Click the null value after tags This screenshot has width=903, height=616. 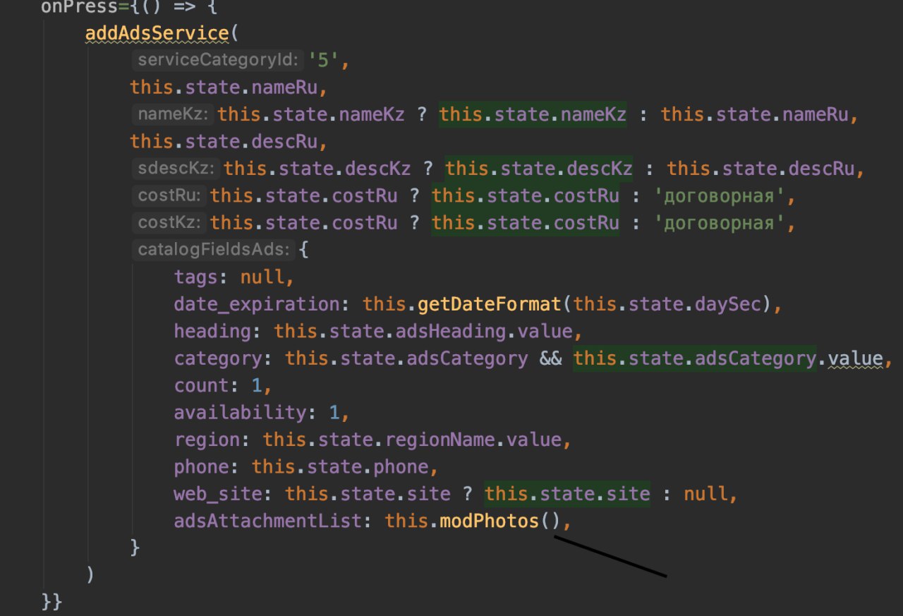262,277
